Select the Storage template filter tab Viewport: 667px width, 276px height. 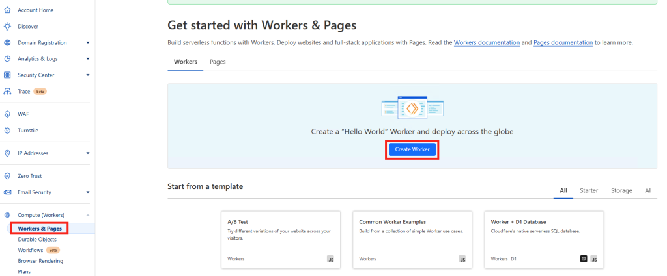[x=621, y=191]
